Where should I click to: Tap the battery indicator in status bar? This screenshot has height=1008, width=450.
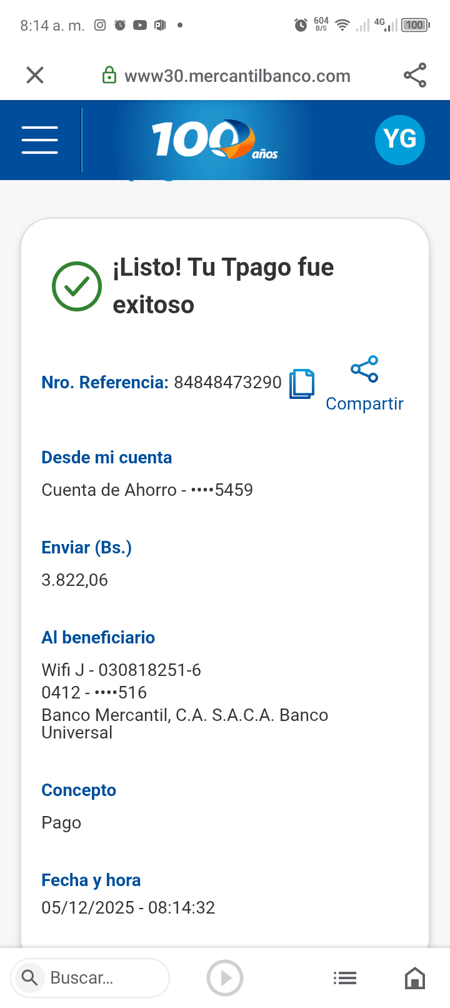tap(415, 25)
